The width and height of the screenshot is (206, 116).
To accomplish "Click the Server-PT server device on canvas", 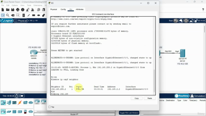I will click(183, 53).
